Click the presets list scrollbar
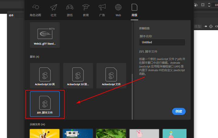 132,97
